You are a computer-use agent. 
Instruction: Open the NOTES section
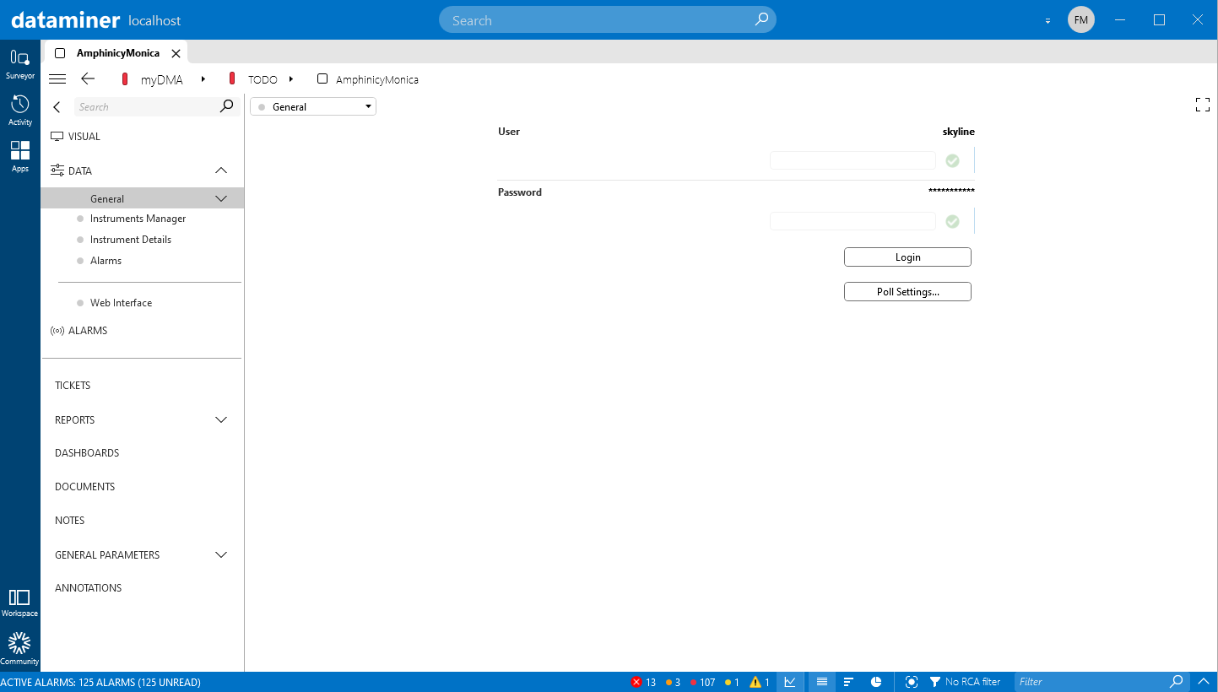[70, 521]
